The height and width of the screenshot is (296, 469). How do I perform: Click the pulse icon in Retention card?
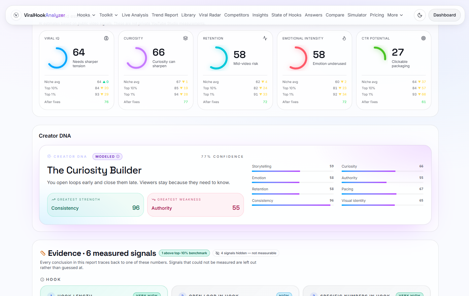click(x=265, y=38)
